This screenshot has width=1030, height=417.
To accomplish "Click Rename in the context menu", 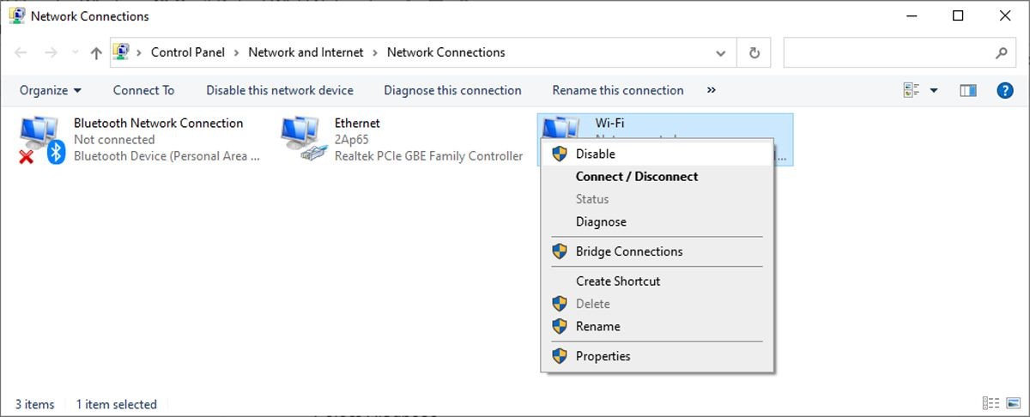I will point(657,326).
